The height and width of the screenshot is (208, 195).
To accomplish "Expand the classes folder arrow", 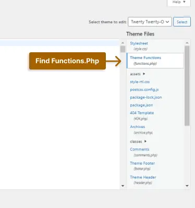I will pos(145,141).
